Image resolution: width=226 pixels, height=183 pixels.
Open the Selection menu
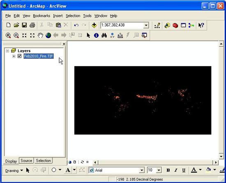click(x=73, y=16)
